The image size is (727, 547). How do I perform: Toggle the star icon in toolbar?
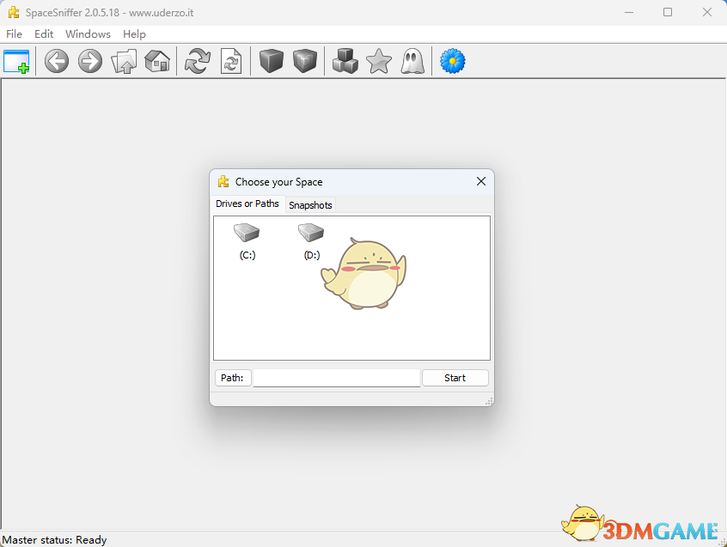pos(379,61)
